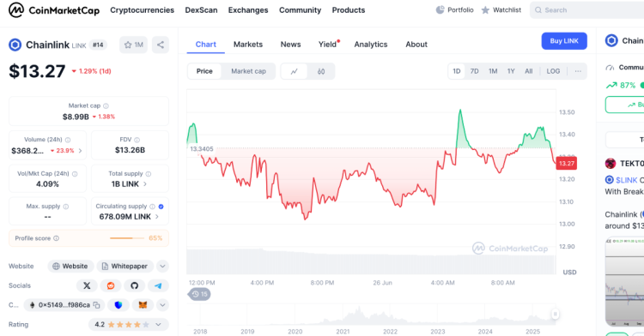This screenshot has width=644, height=336.
Task: Open the Reddit social link
Action: click(111, 285)
